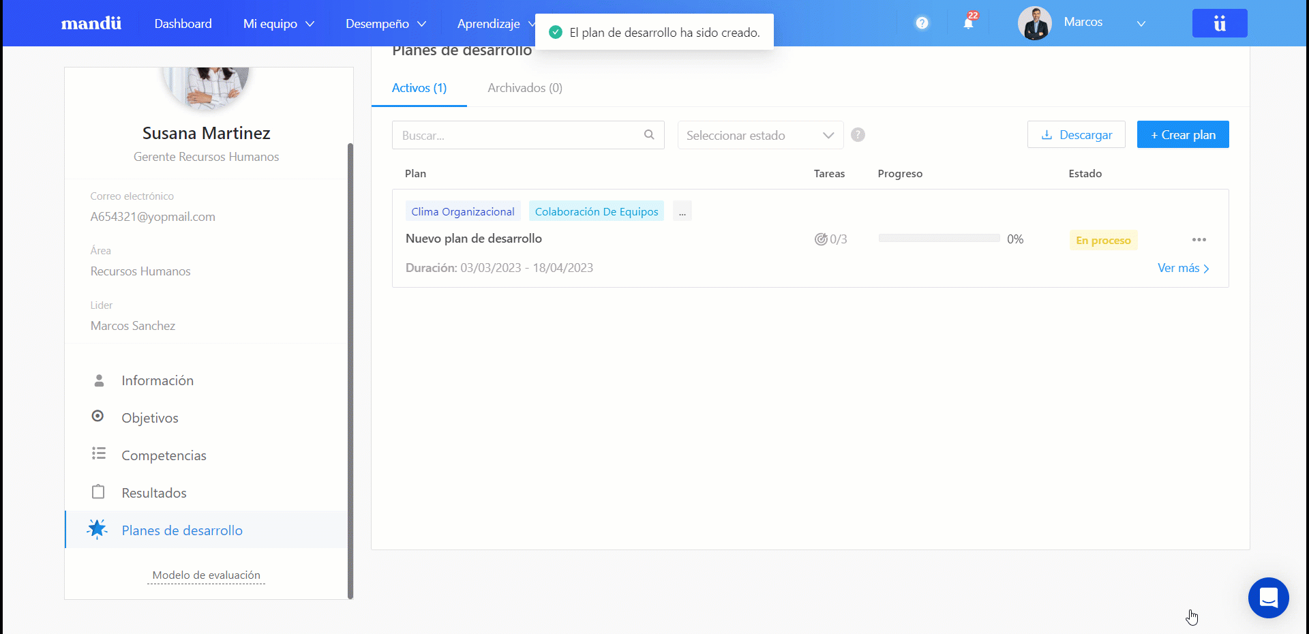Click the success checkmark icon in notification
Screen dimensions: 1309x634
click(556, 32)
